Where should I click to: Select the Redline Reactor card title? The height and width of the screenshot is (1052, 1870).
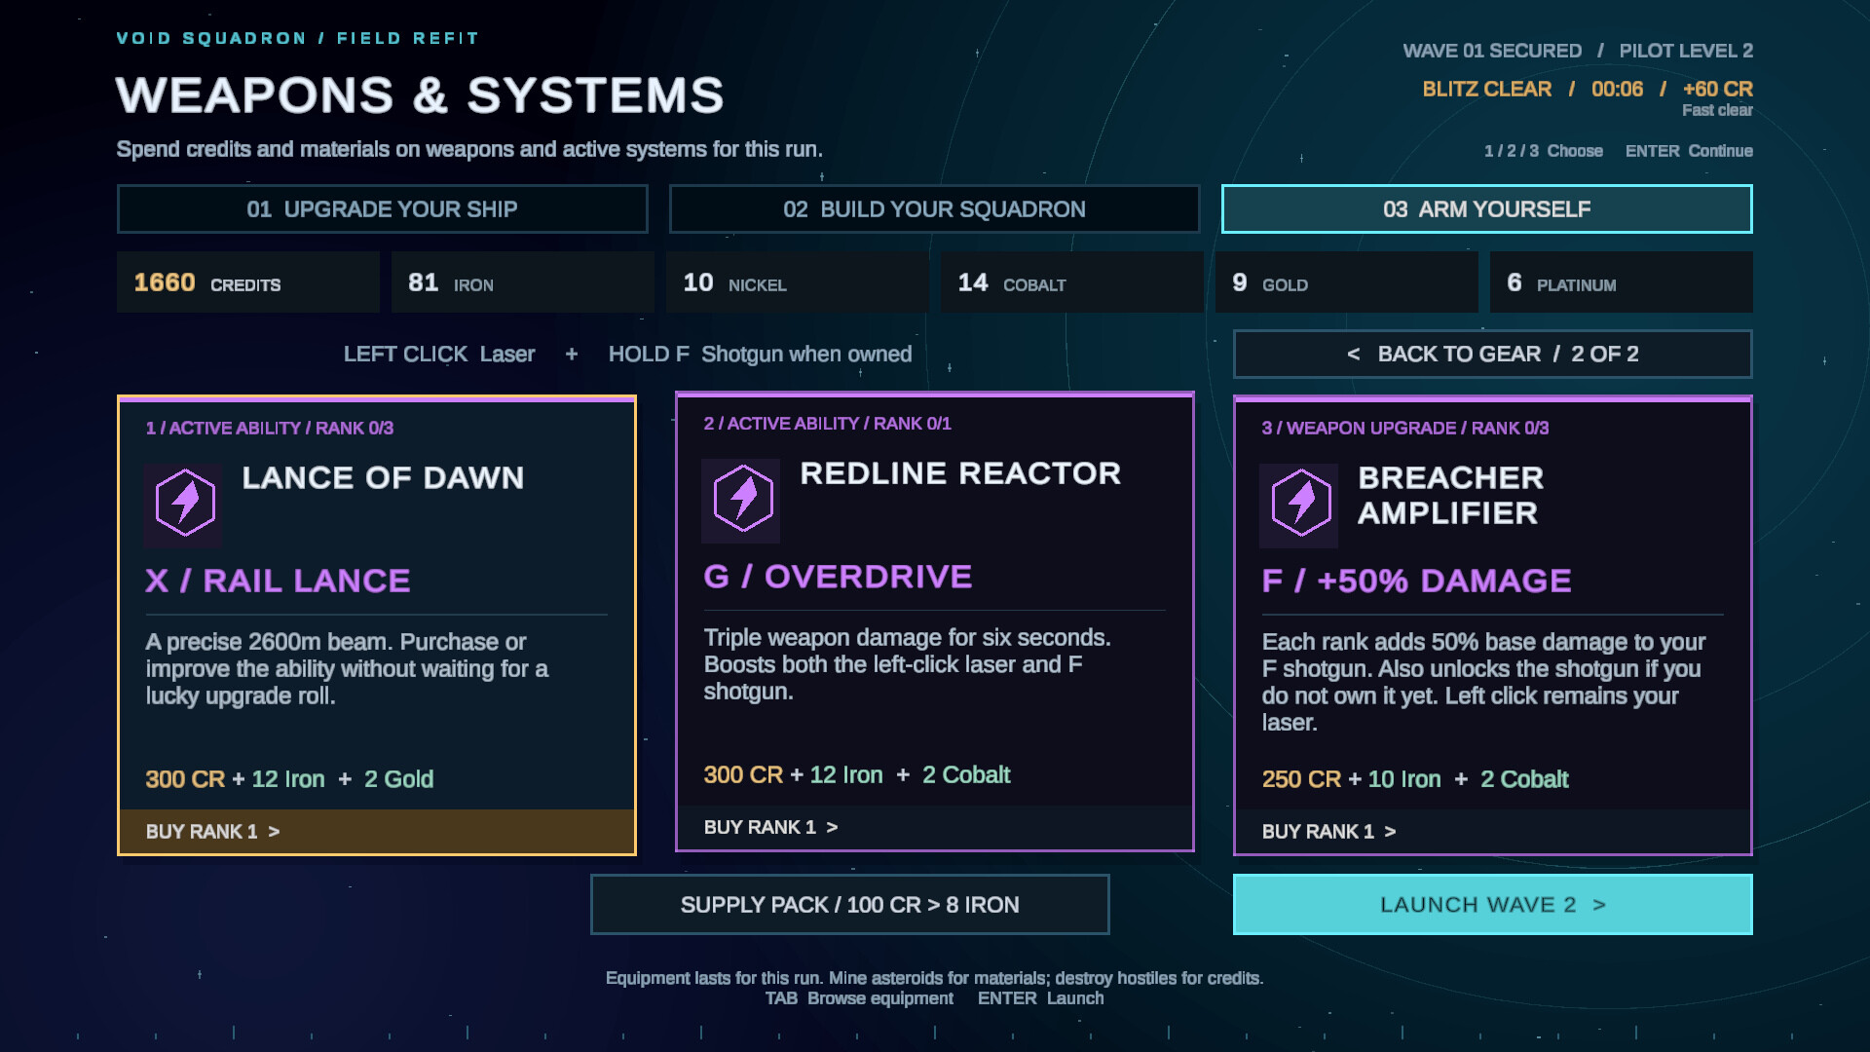pyautogui.click(x=960, y=473)
